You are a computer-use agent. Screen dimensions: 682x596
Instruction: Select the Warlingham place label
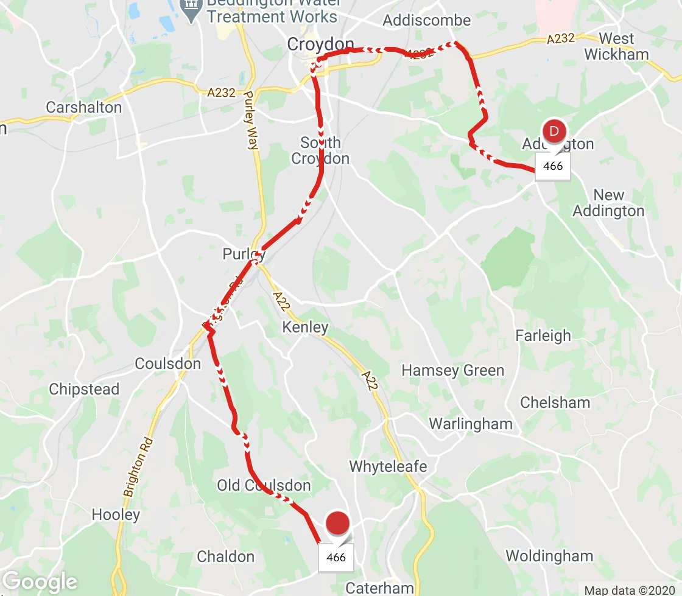coord(471,424)
